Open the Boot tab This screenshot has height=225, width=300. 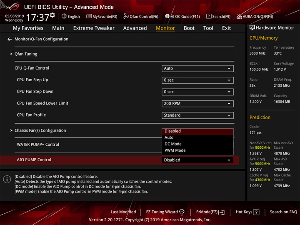[189, 28]
